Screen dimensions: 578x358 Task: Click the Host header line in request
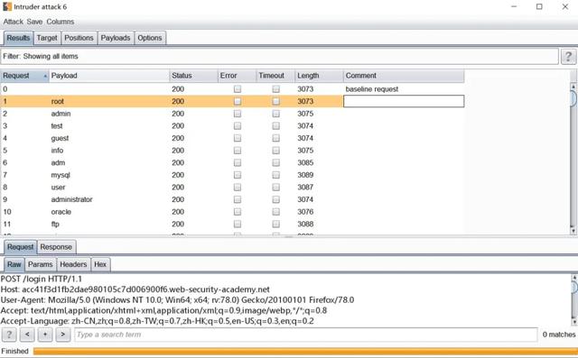click(x=135, y=289)
